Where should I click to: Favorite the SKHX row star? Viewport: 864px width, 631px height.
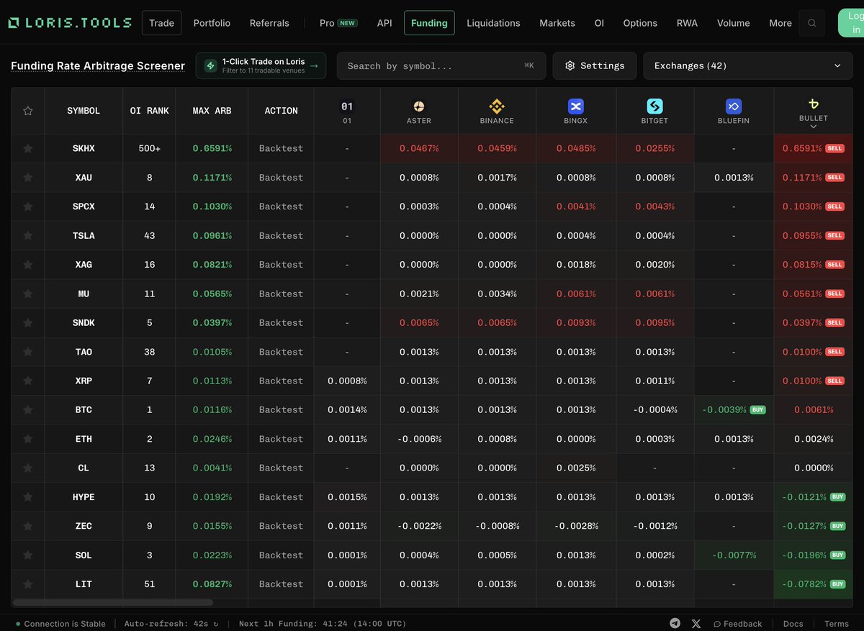pyautogui.click(x=28, y=148)
